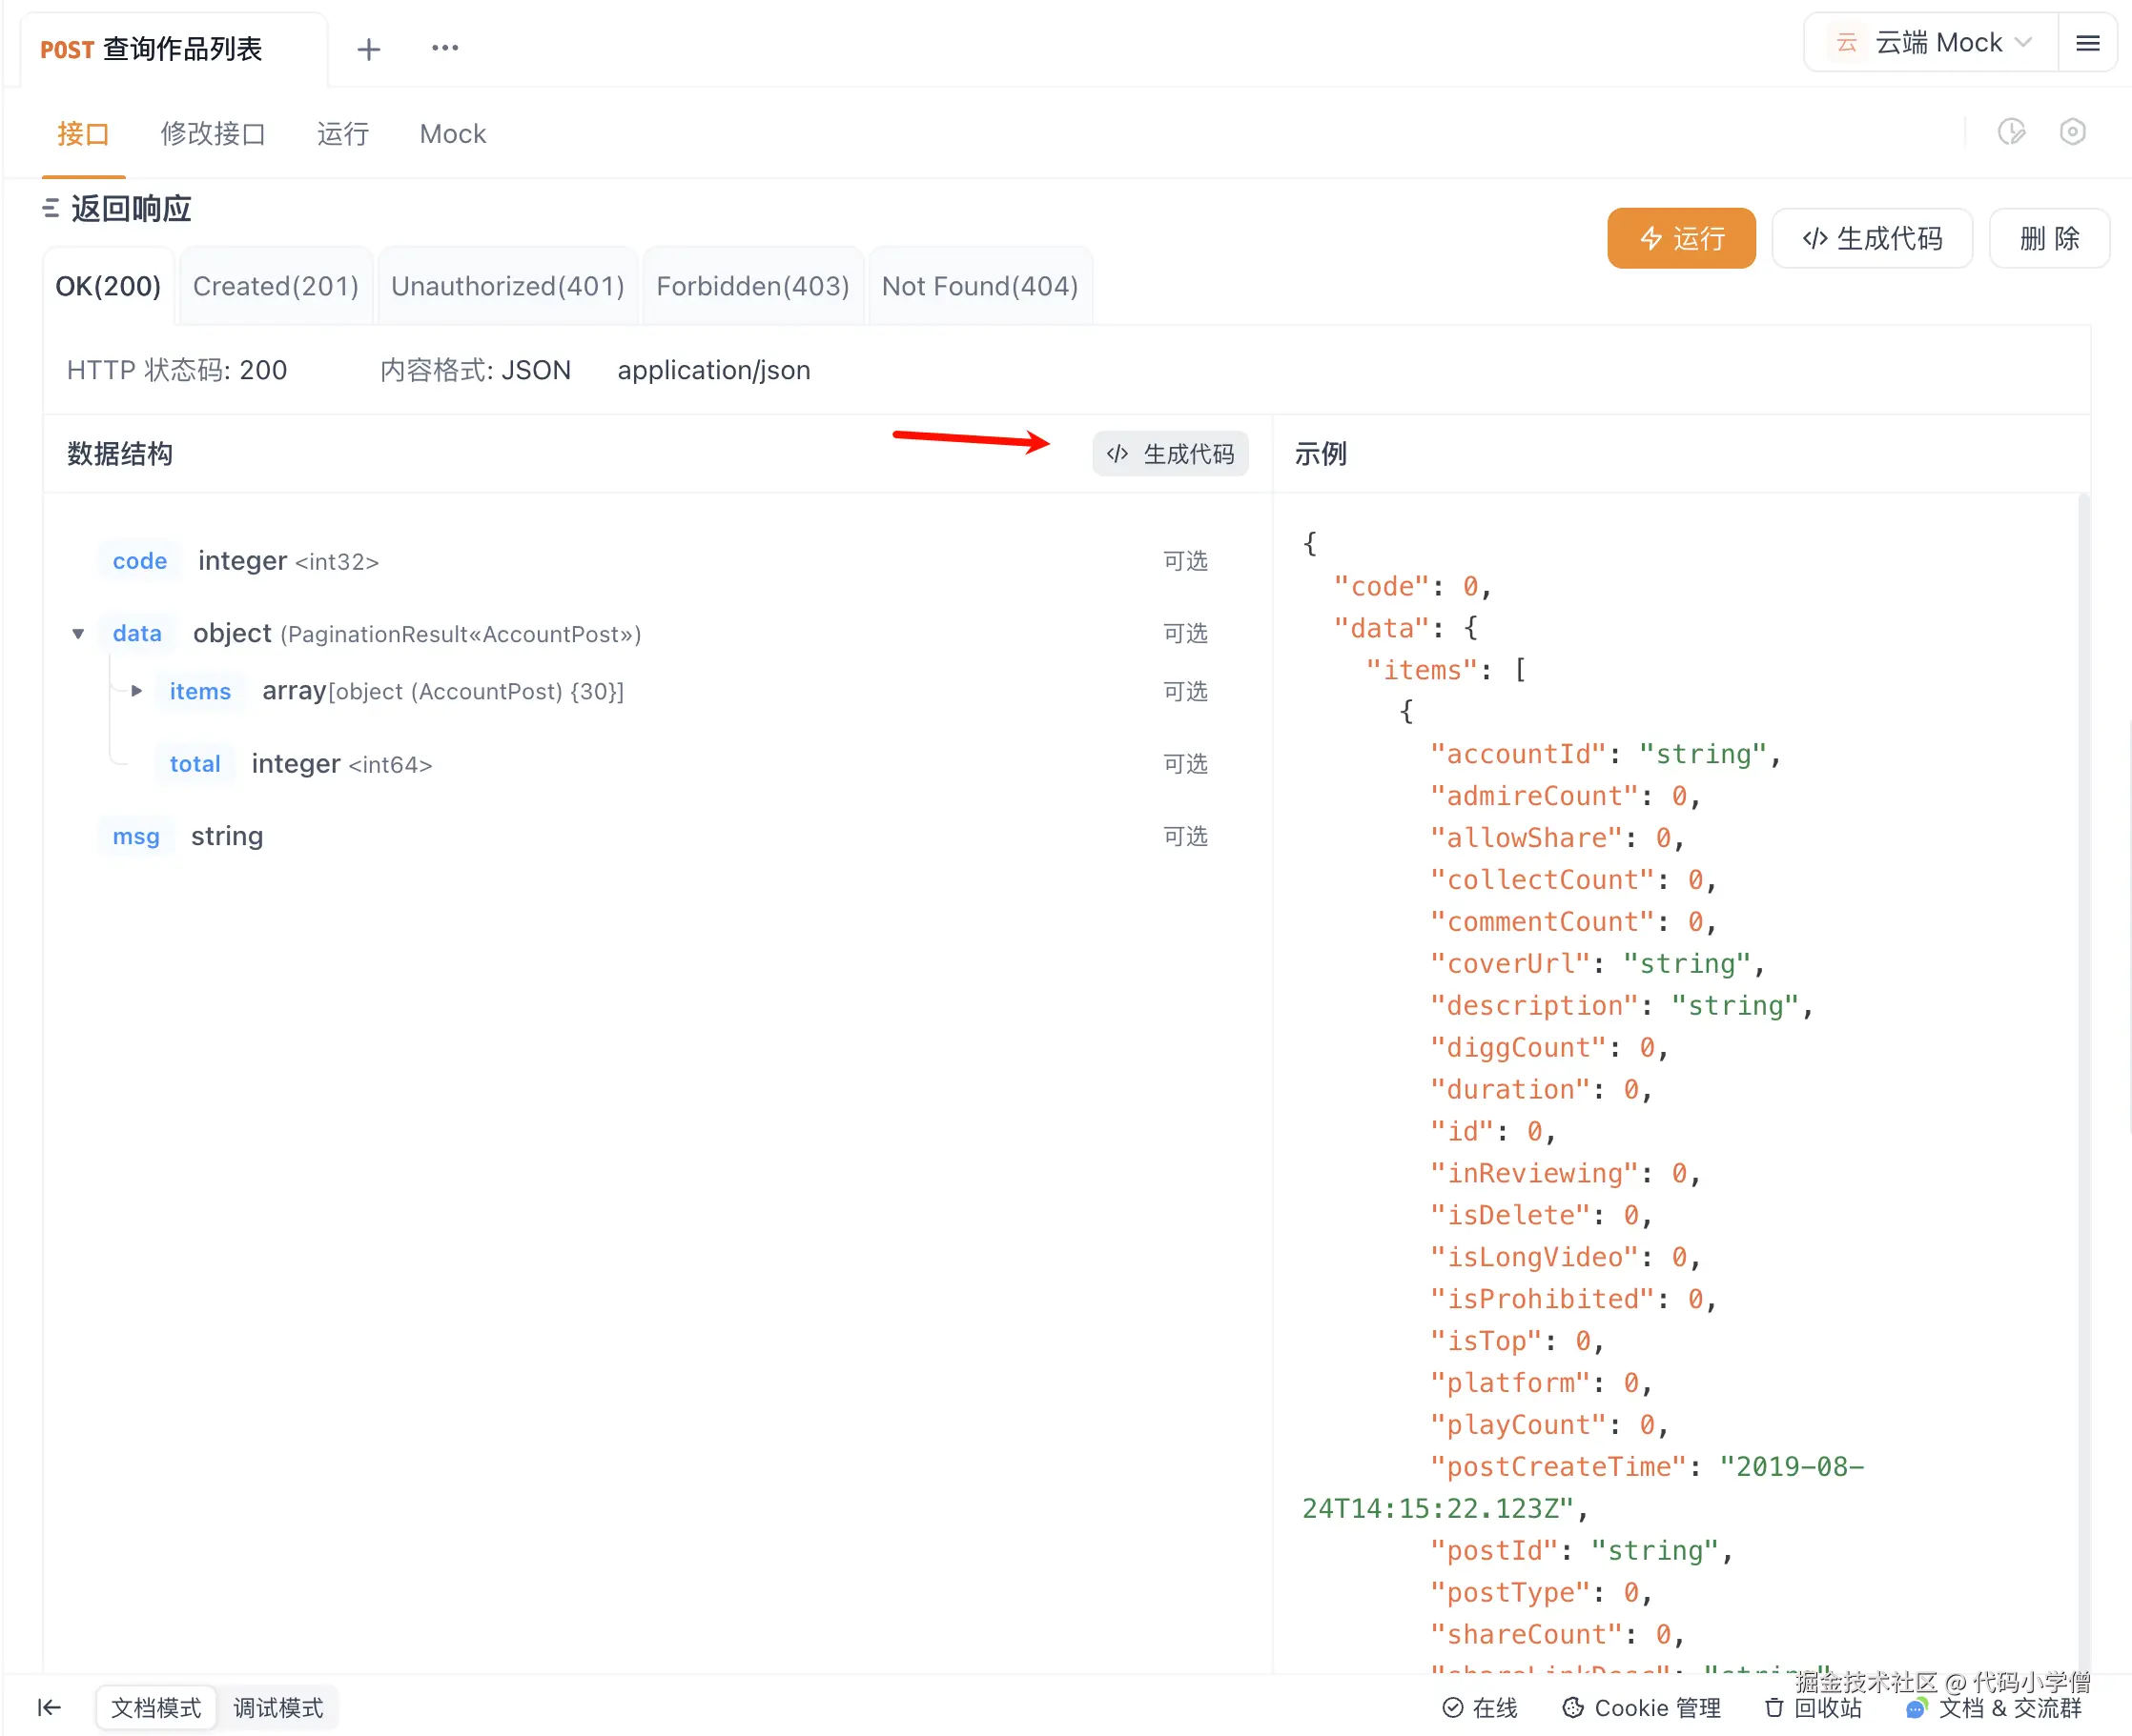2132x1736 pixels.
Task: Open the three-dots more tabs menu
Action: pyautogui.click(x=444, y=48)
